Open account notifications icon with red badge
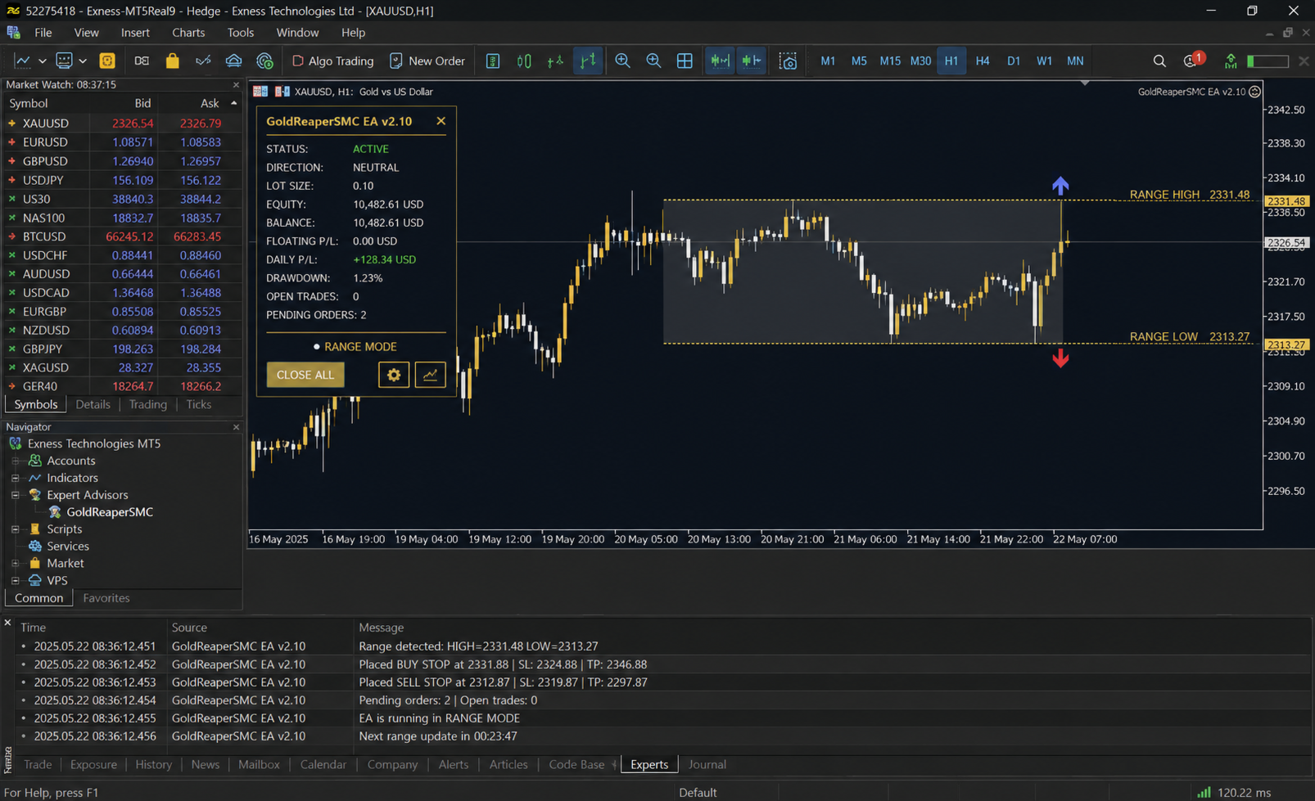The image size is (1315, 801). [1193, 60]
